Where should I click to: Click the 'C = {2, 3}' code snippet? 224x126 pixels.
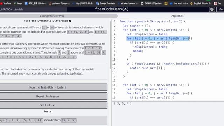tap(92, 52)
